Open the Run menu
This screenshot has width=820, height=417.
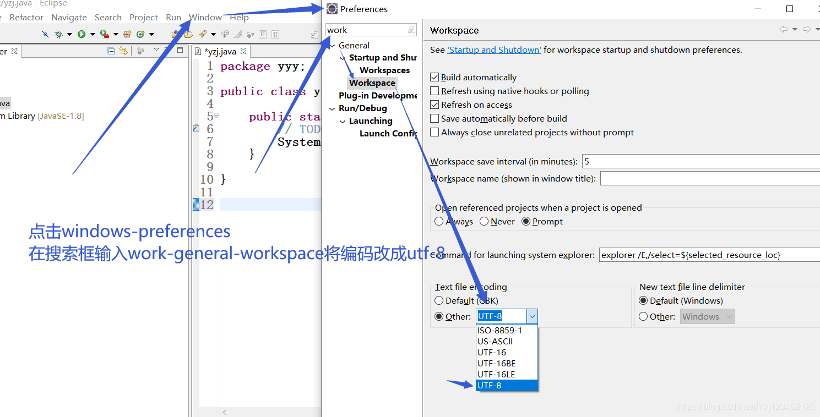click(x=173, y=18)
